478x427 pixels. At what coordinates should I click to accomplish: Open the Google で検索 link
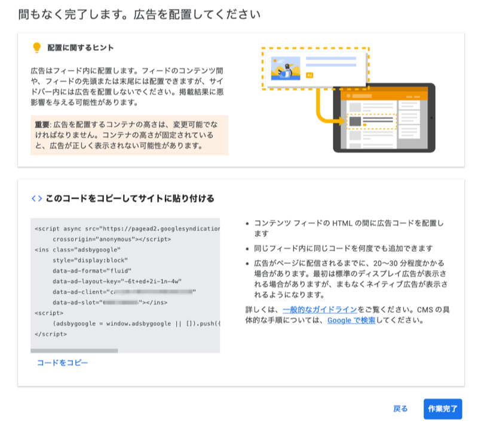pos(351,320)
